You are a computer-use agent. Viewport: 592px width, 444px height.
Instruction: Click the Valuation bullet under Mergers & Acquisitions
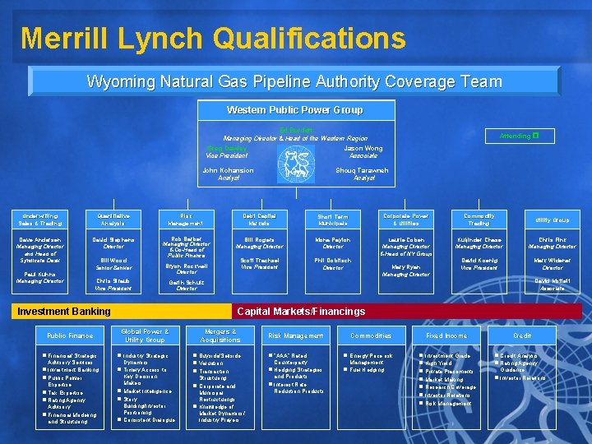click(208, 363)
